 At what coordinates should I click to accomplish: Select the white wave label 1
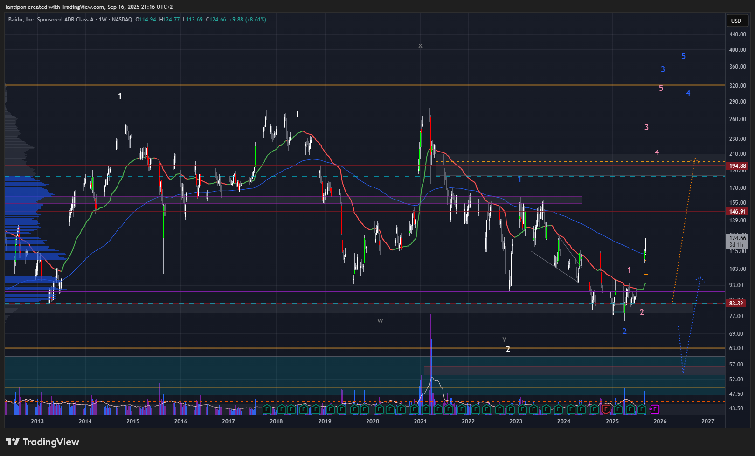pos(120,96)
